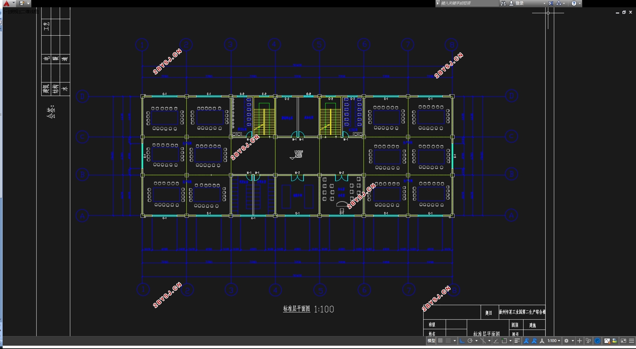Expand the workspace switching dropdown arrow
This screenshot has height=349, width=636.
[573, 341]
